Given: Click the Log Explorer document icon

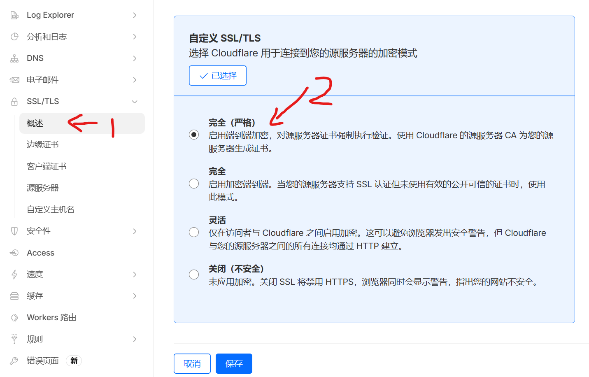Looking at the screenshot, I should pyautogui.click(x=14, y=15).
